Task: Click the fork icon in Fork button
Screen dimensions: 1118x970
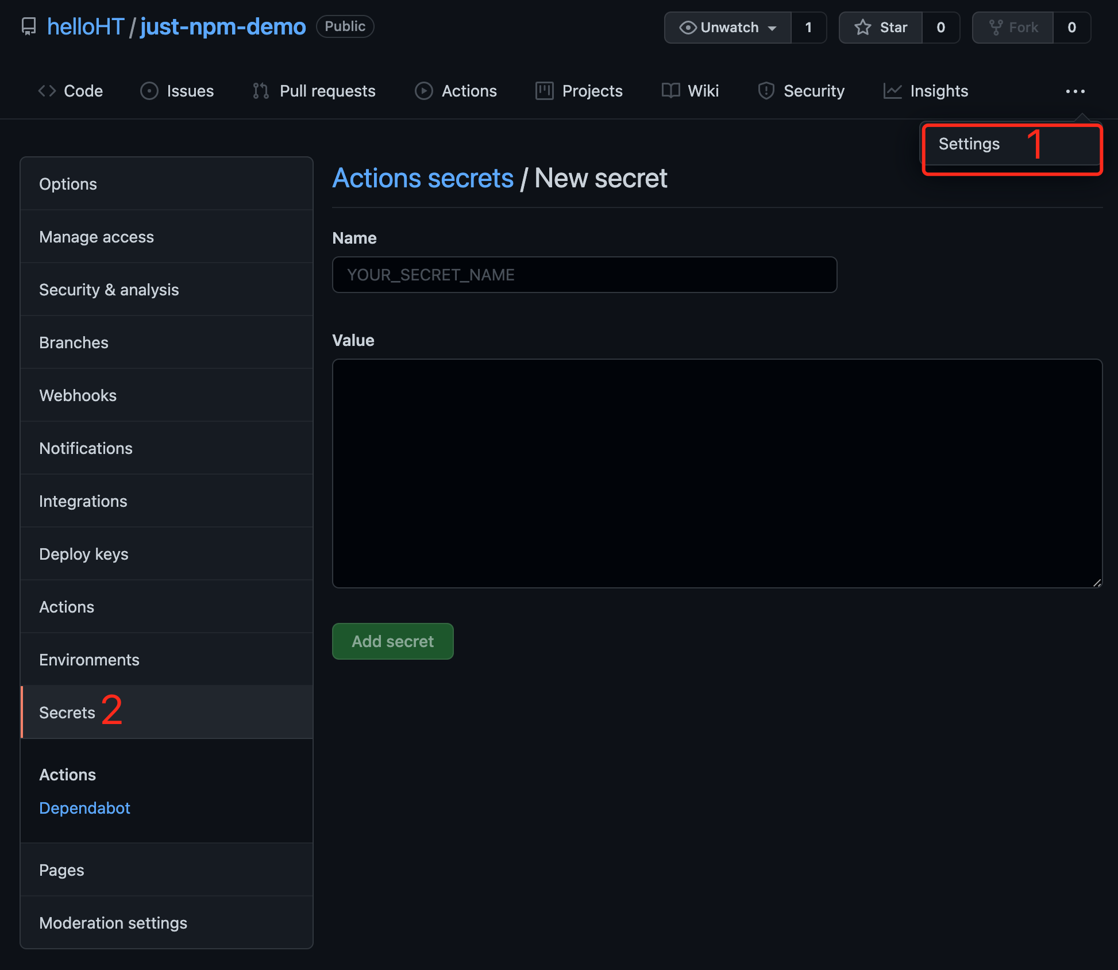Action: [x=996, y=28]
